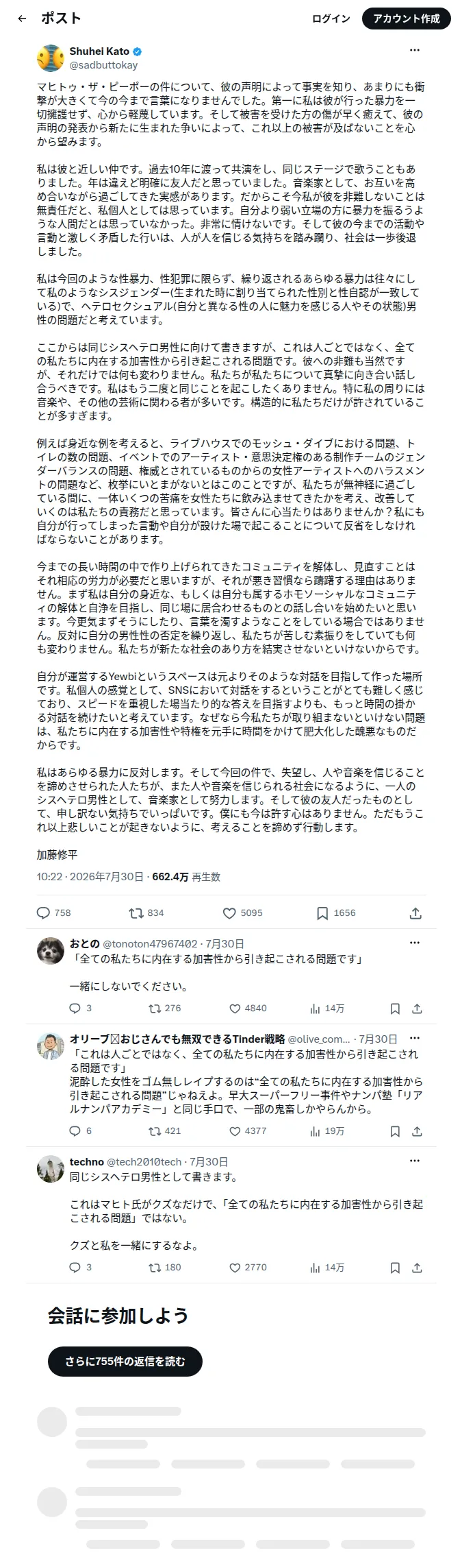This screenshot has width=462, height=1559.
Task: Open more options menu on techno's reply
Action: [415, 1161]
